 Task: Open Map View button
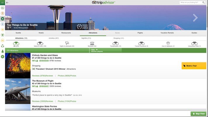point(198,114)
